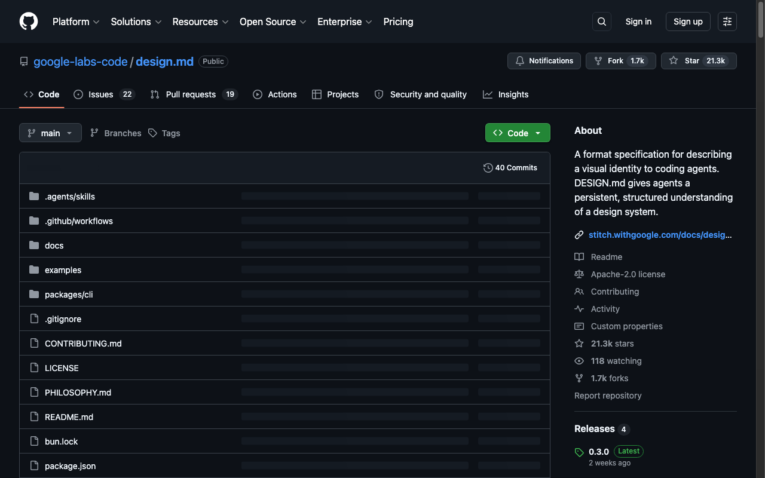Expand the Enterprise menu
The width and height of the screenshot is (765, 478).
click(x=345, y=22)
